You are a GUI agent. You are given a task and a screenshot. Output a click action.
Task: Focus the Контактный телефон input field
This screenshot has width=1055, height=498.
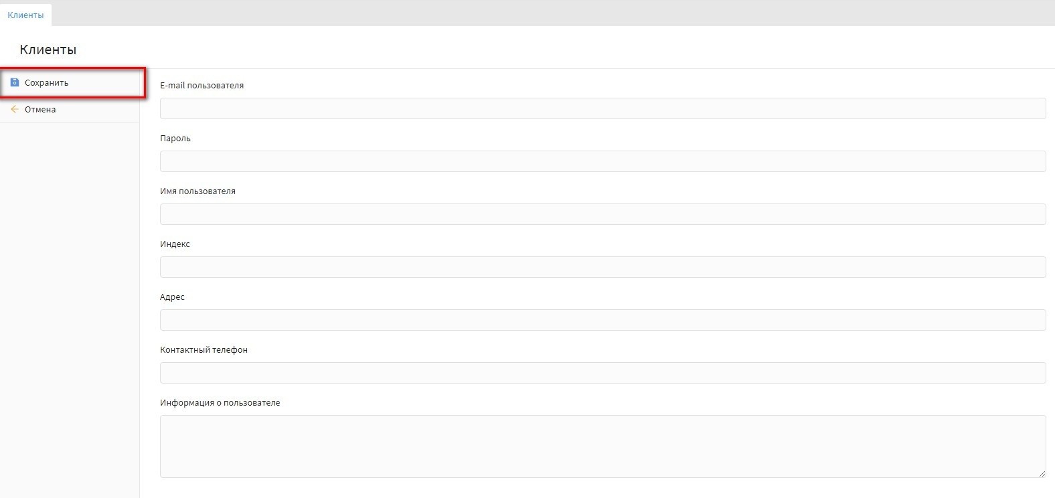click(602, 373)
